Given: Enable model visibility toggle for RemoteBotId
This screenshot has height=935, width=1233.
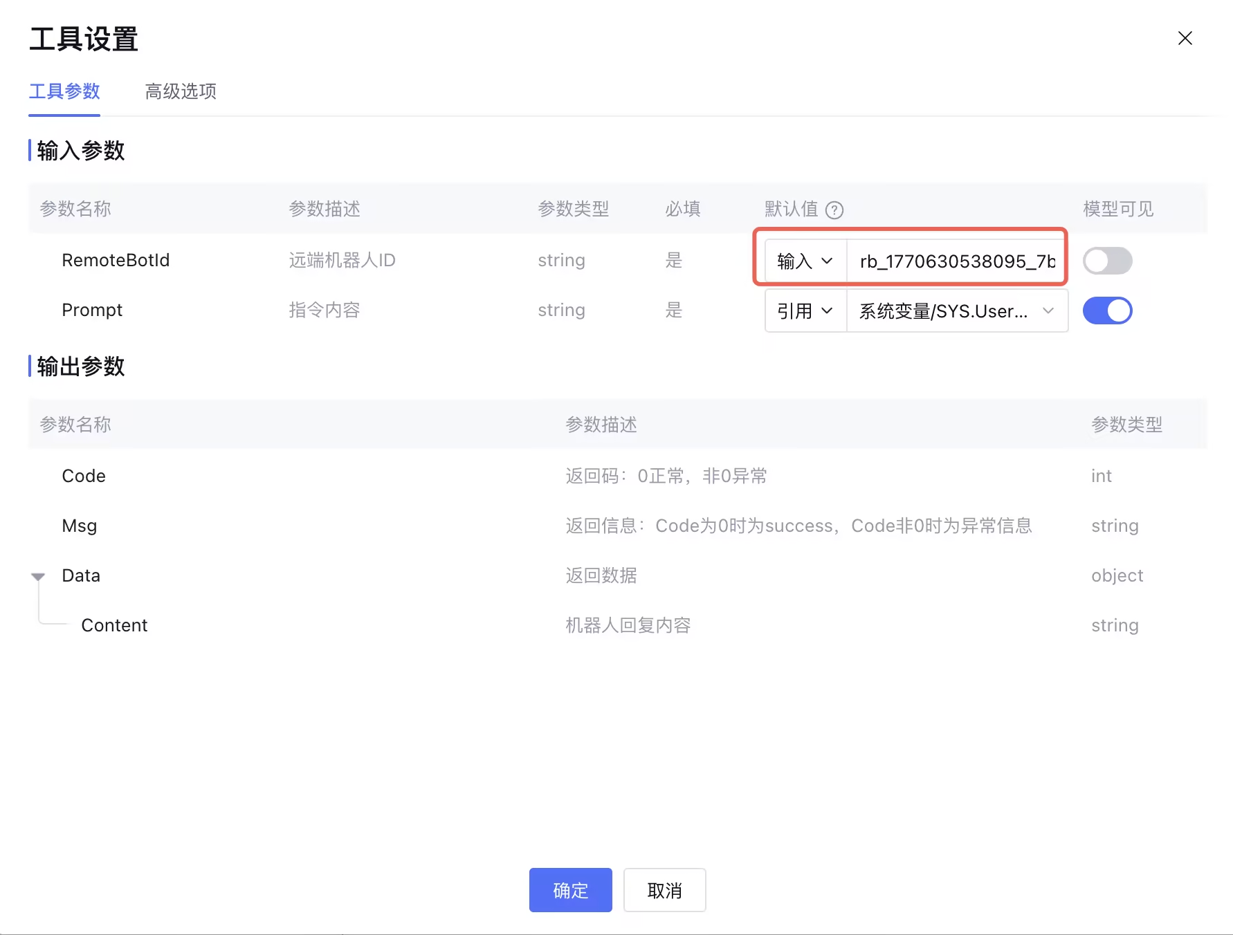Looking at the screenshot, I should (1107, 261).
